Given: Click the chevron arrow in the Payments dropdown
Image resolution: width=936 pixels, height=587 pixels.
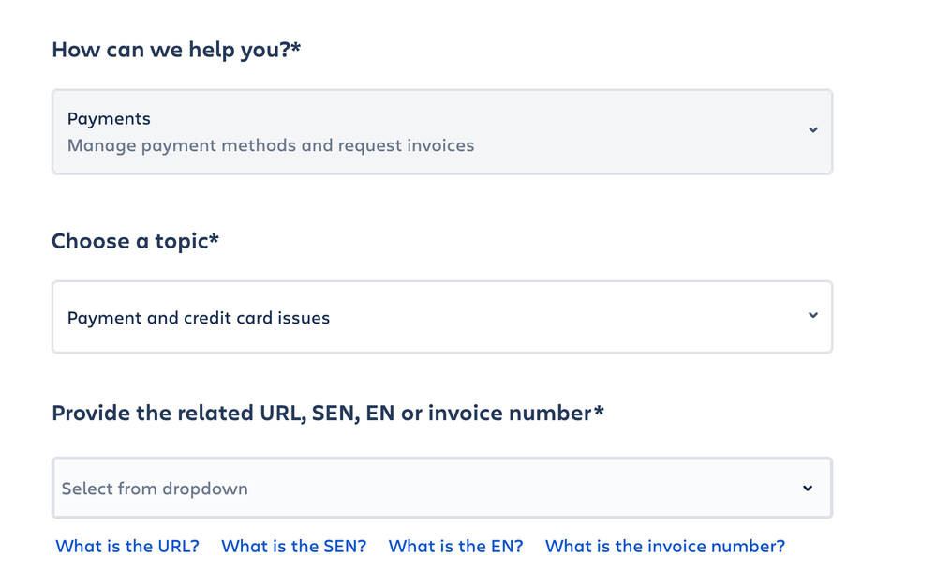Looking at the screenshot, I should pos(812,130).
